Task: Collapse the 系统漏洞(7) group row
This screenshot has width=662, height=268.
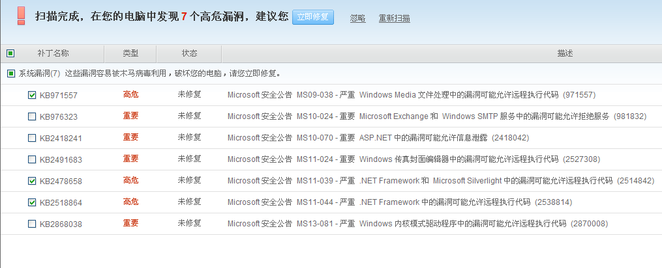Action: (39, 74)
